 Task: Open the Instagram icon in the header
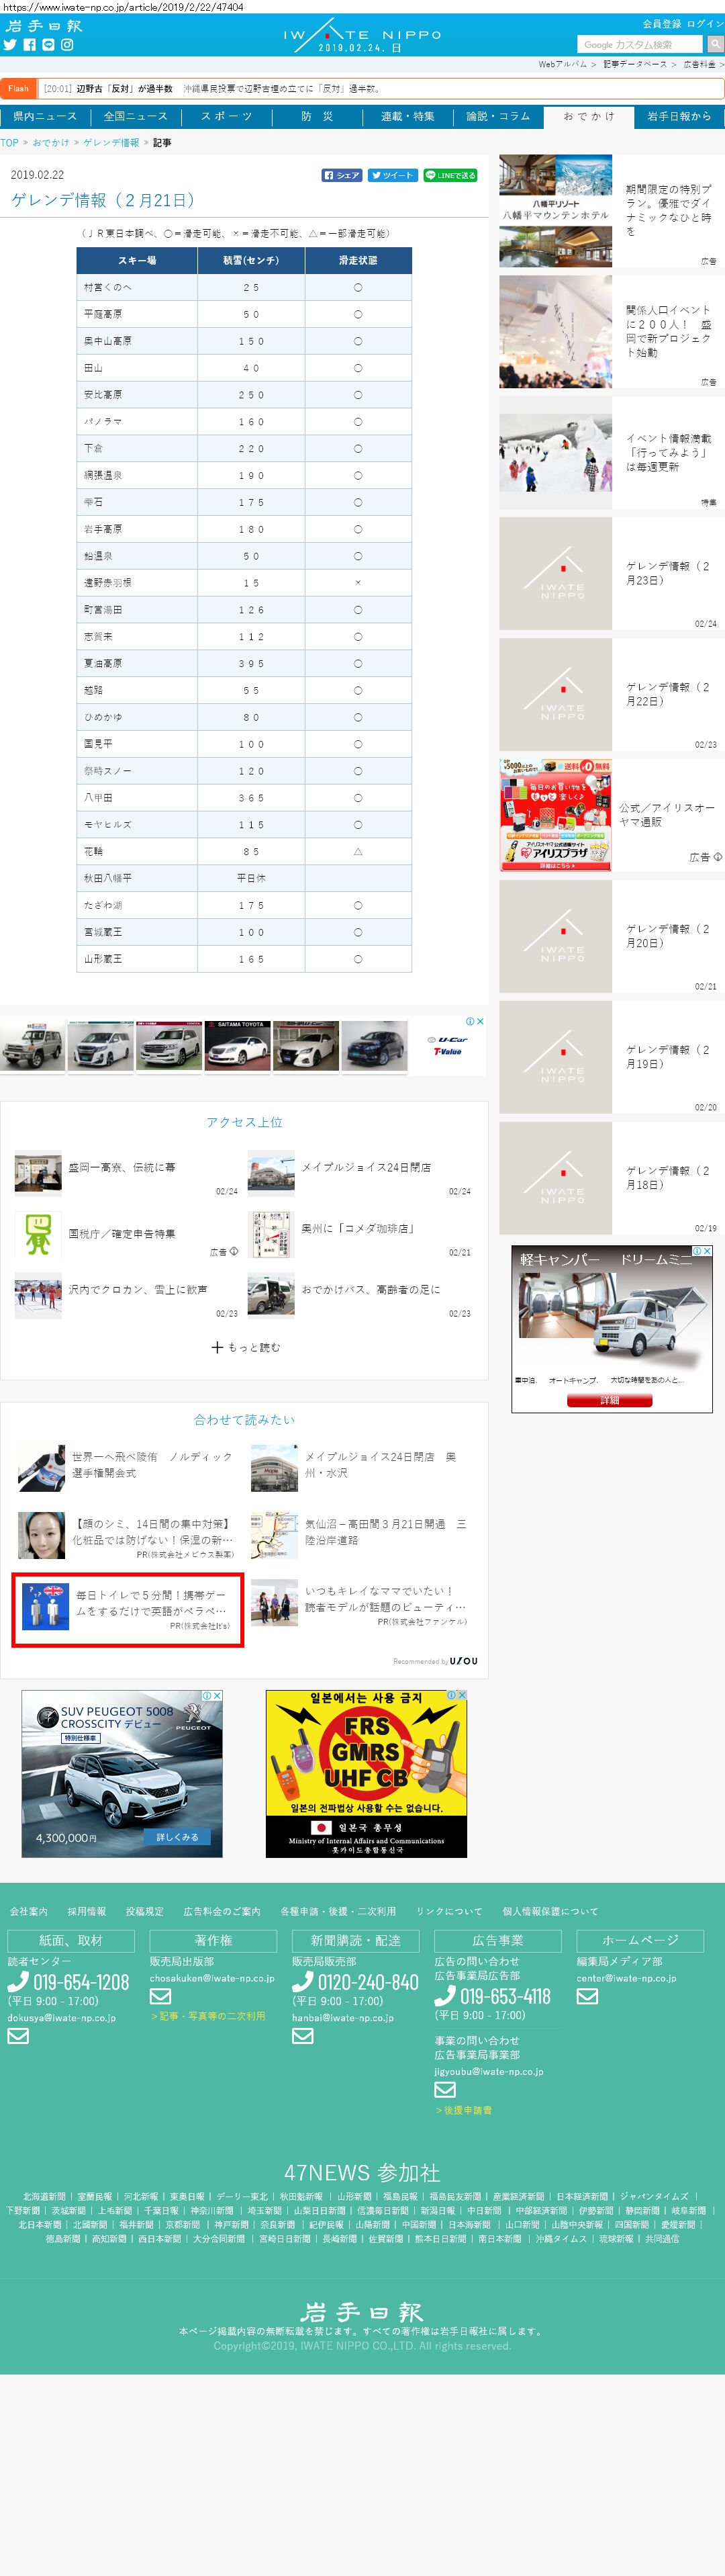[67, 45]
